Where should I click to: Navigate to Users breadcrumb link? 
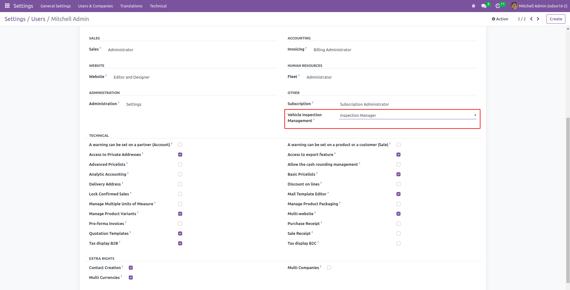tap(38, 19)
